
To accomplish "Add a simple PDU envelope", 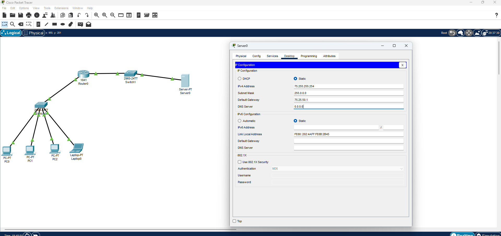I will click(80, 24).
